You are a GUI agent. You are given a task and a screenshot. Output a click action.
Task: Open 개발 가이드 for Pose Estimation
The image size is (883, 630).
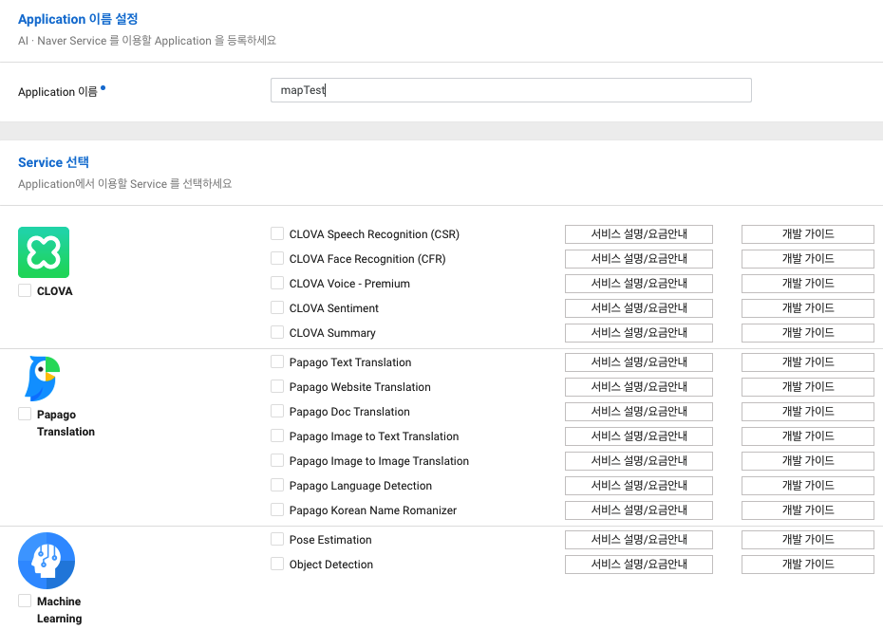pos(808,540)
